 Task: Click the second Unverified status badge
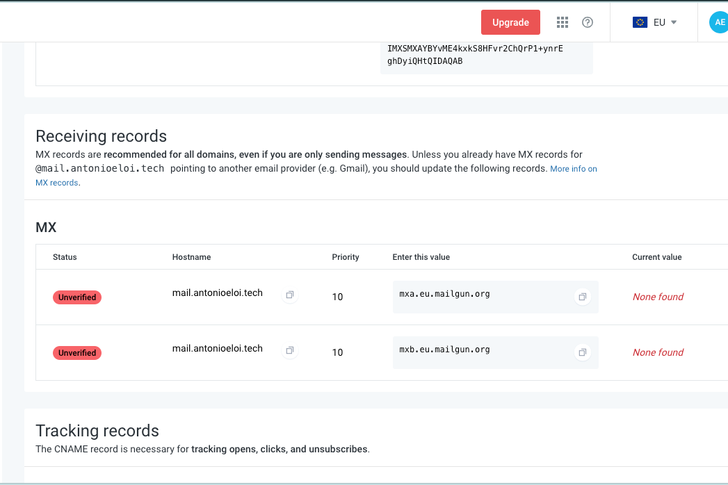tap(76, 352)
